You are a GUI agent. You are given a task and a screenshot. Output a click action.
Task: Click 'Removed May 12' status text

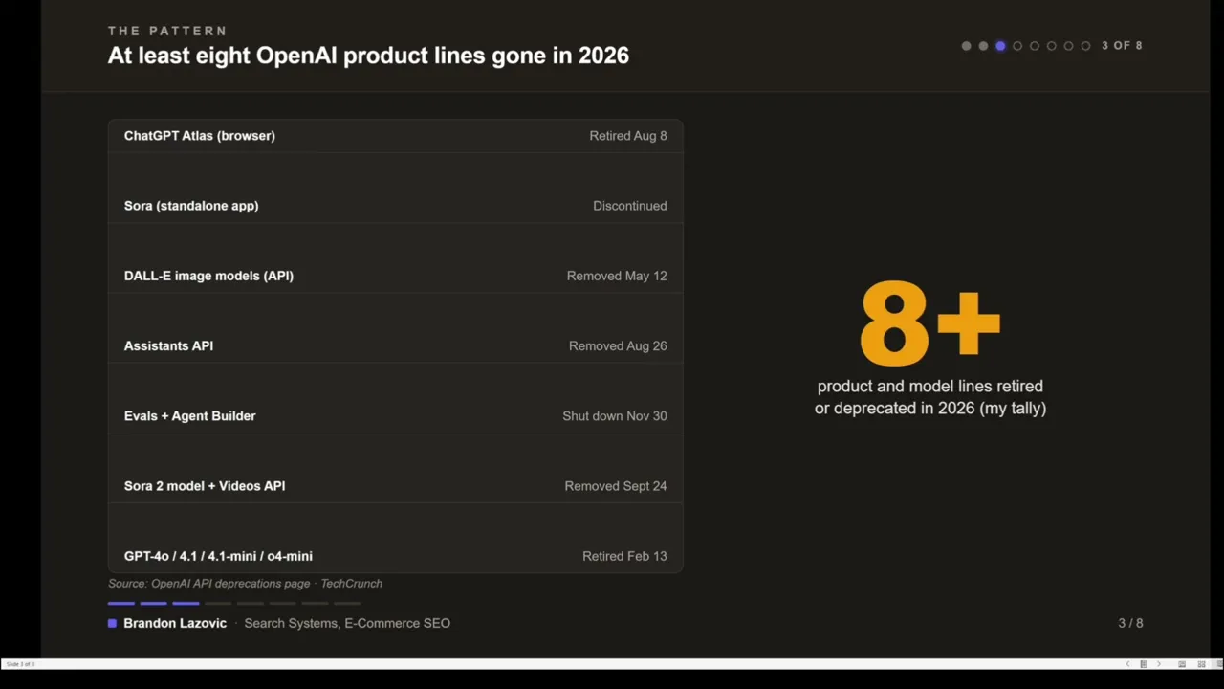(x=617, y=276)
